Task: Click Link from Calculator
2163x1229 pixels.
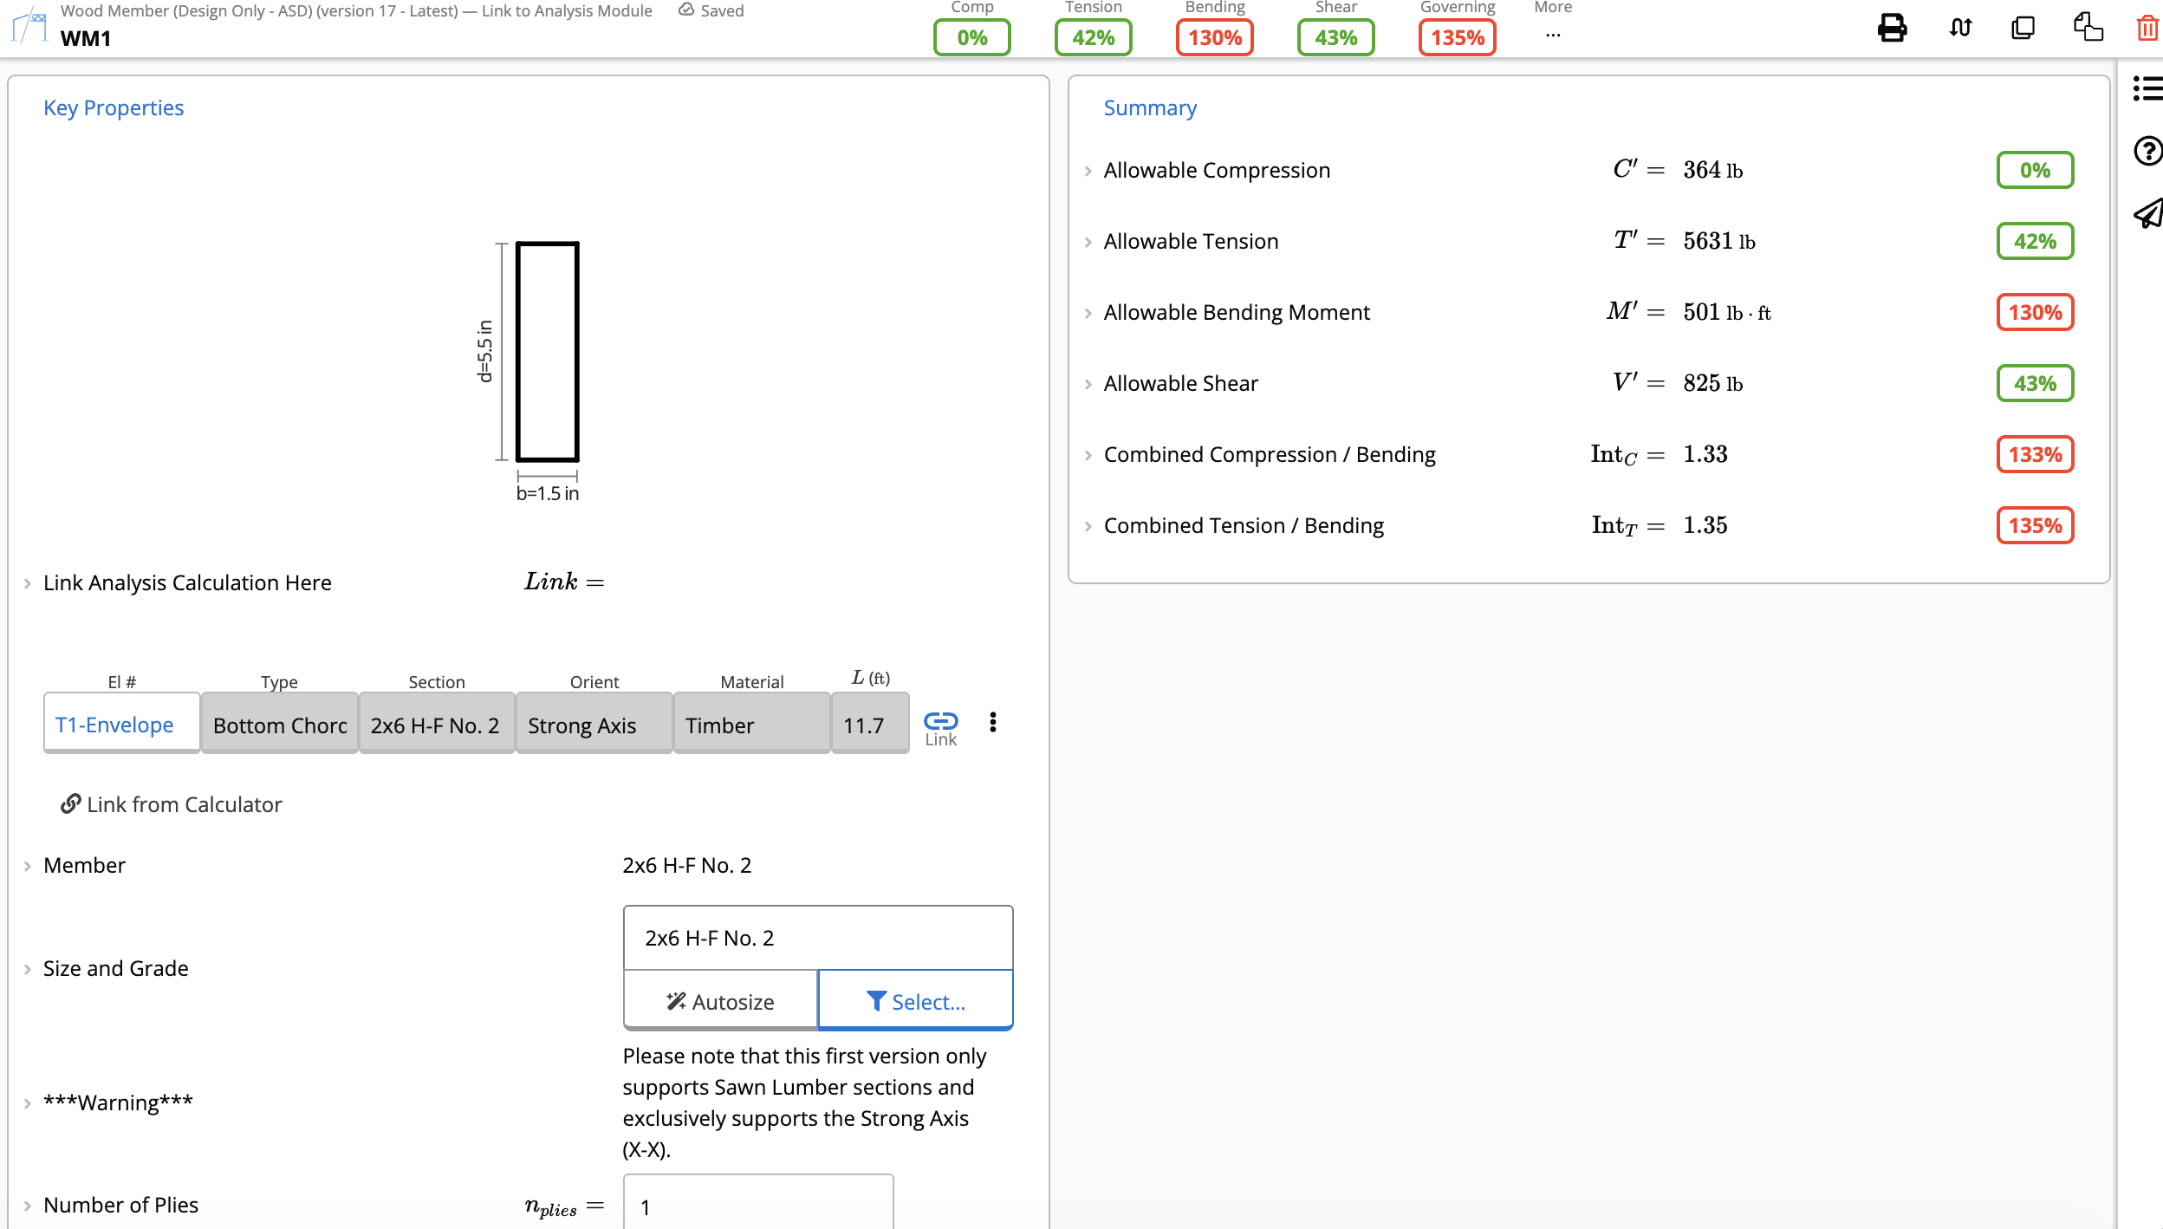Action: pos(172,804)
